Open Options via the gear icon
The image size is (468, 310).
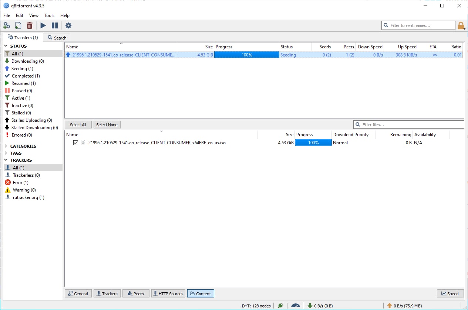(x=68, y=25)
